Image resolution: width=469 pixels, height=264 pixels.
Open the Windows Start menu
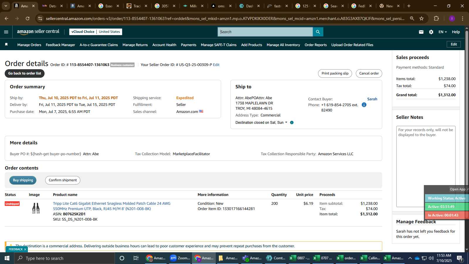[x=7, y=258]
